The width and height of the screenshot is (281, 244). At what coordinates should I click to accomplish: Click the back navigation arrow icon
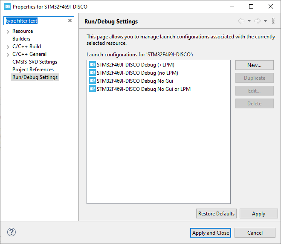coord(241,21)
